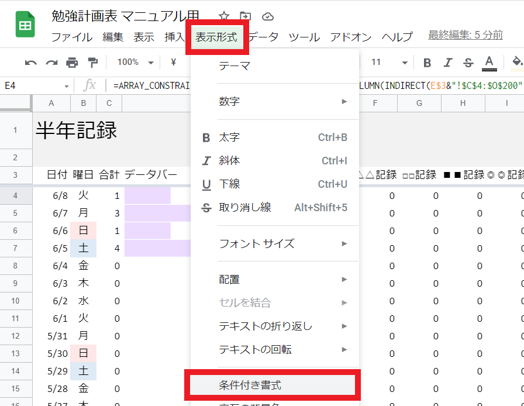The width and height of the screenshot is (524, 406).
Task: Toggle bold in the toolbar
Action: pyautogui.click(x=427, y=63)
